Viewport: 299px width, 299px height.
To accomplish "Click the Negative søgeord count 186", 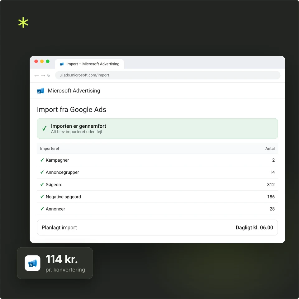I will (x=271, y=197).
